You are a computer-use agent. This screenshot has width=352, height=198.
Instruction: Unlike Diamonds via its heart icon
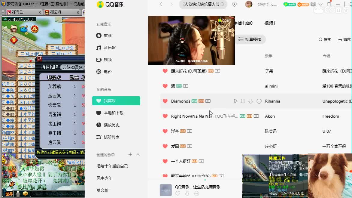(x=165, y=101)
